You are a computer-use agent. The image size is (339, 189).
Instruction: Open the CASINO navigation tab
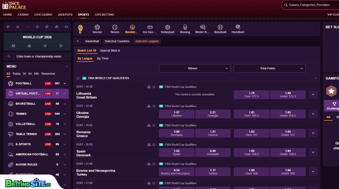pos(23,15)
